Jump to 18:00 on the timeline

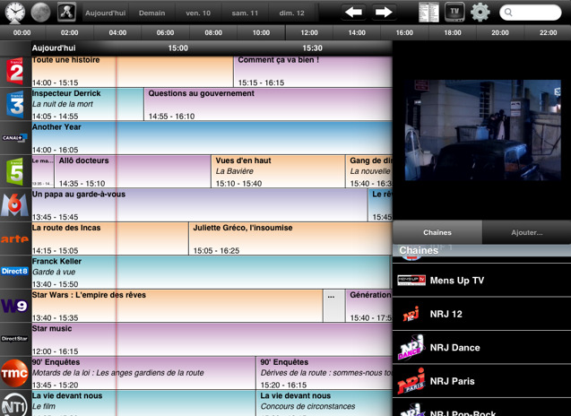click(x=453, y=33)
